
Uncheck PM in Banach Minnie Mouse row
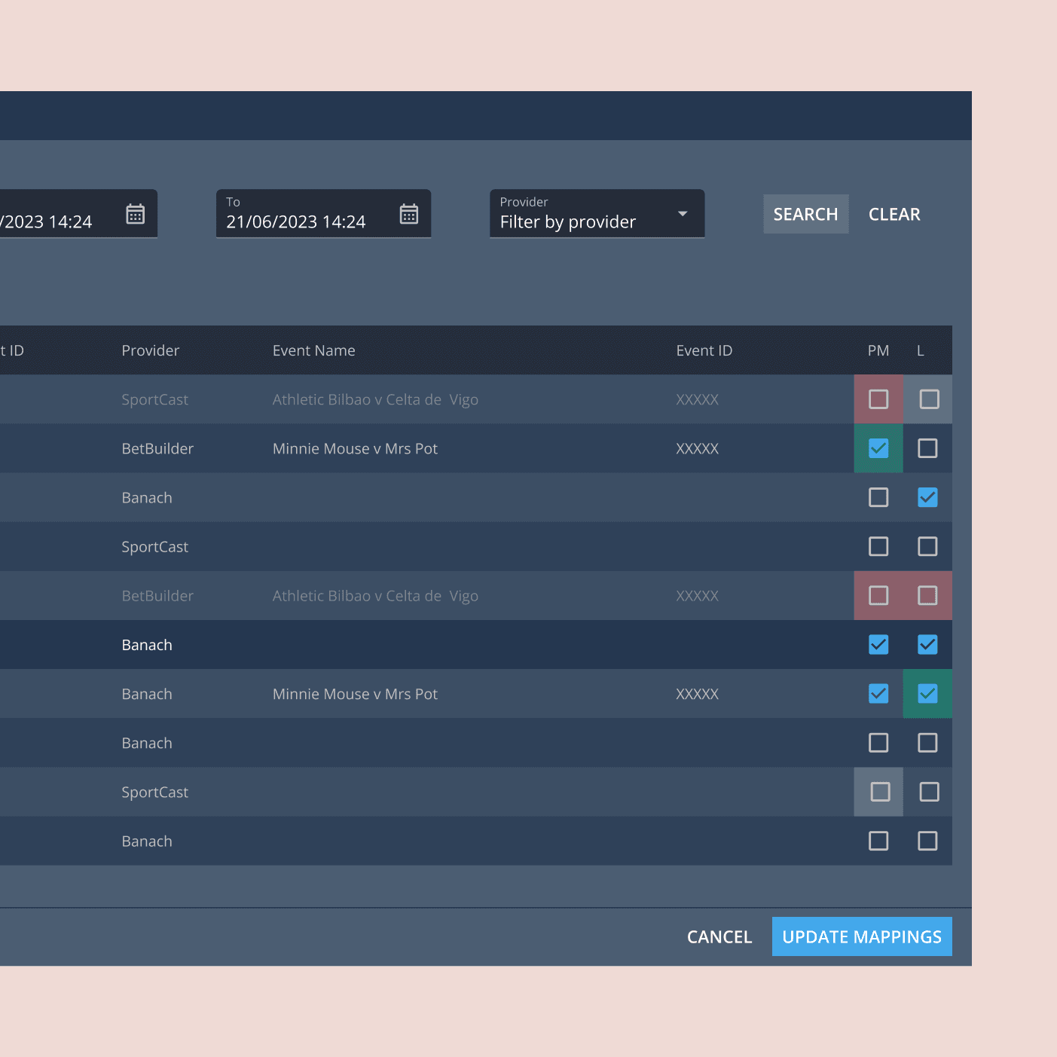[878, 693]
